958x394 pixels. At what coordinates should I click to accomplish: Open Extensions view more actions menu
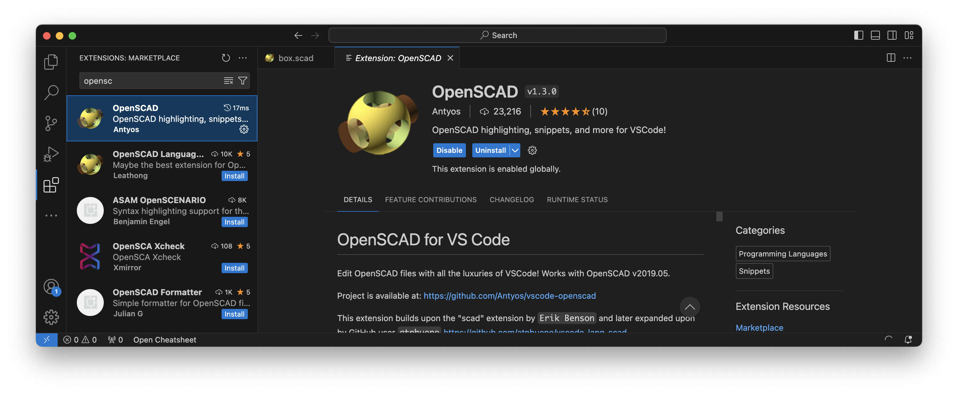pos(242,58)
